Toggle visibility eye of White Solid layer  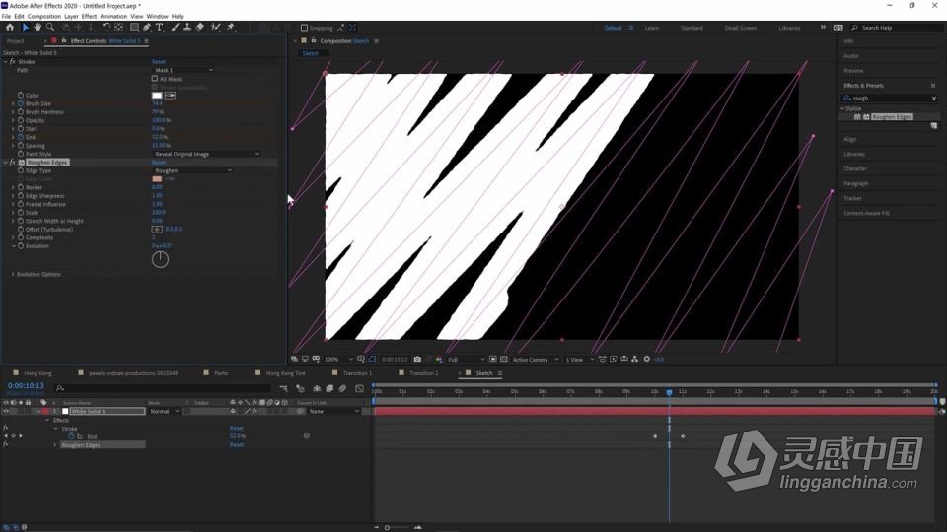click(6, 412)
